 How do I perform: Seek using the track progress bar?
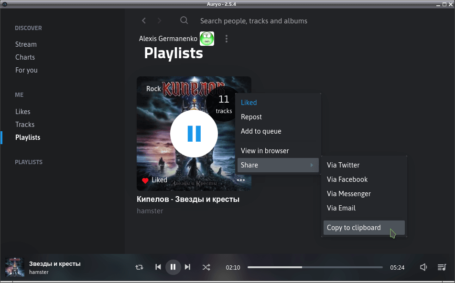coord(315,267)
